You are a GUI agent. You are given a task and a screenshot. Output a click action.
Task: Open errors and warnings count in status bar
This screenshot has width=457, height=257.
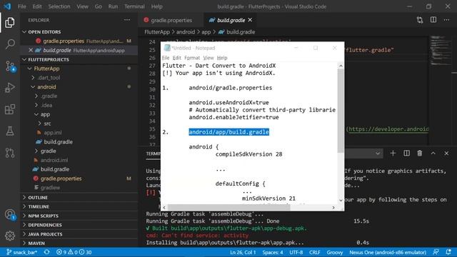74,252
